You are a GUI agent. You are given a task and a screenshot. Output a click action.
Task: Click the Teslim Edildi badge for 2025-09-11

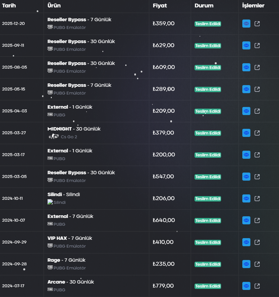[208, 46]
